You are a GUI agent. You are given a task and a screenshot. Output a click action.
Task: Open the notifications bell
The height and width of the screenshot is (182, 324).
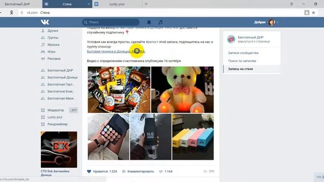click(x=149, y=22)
